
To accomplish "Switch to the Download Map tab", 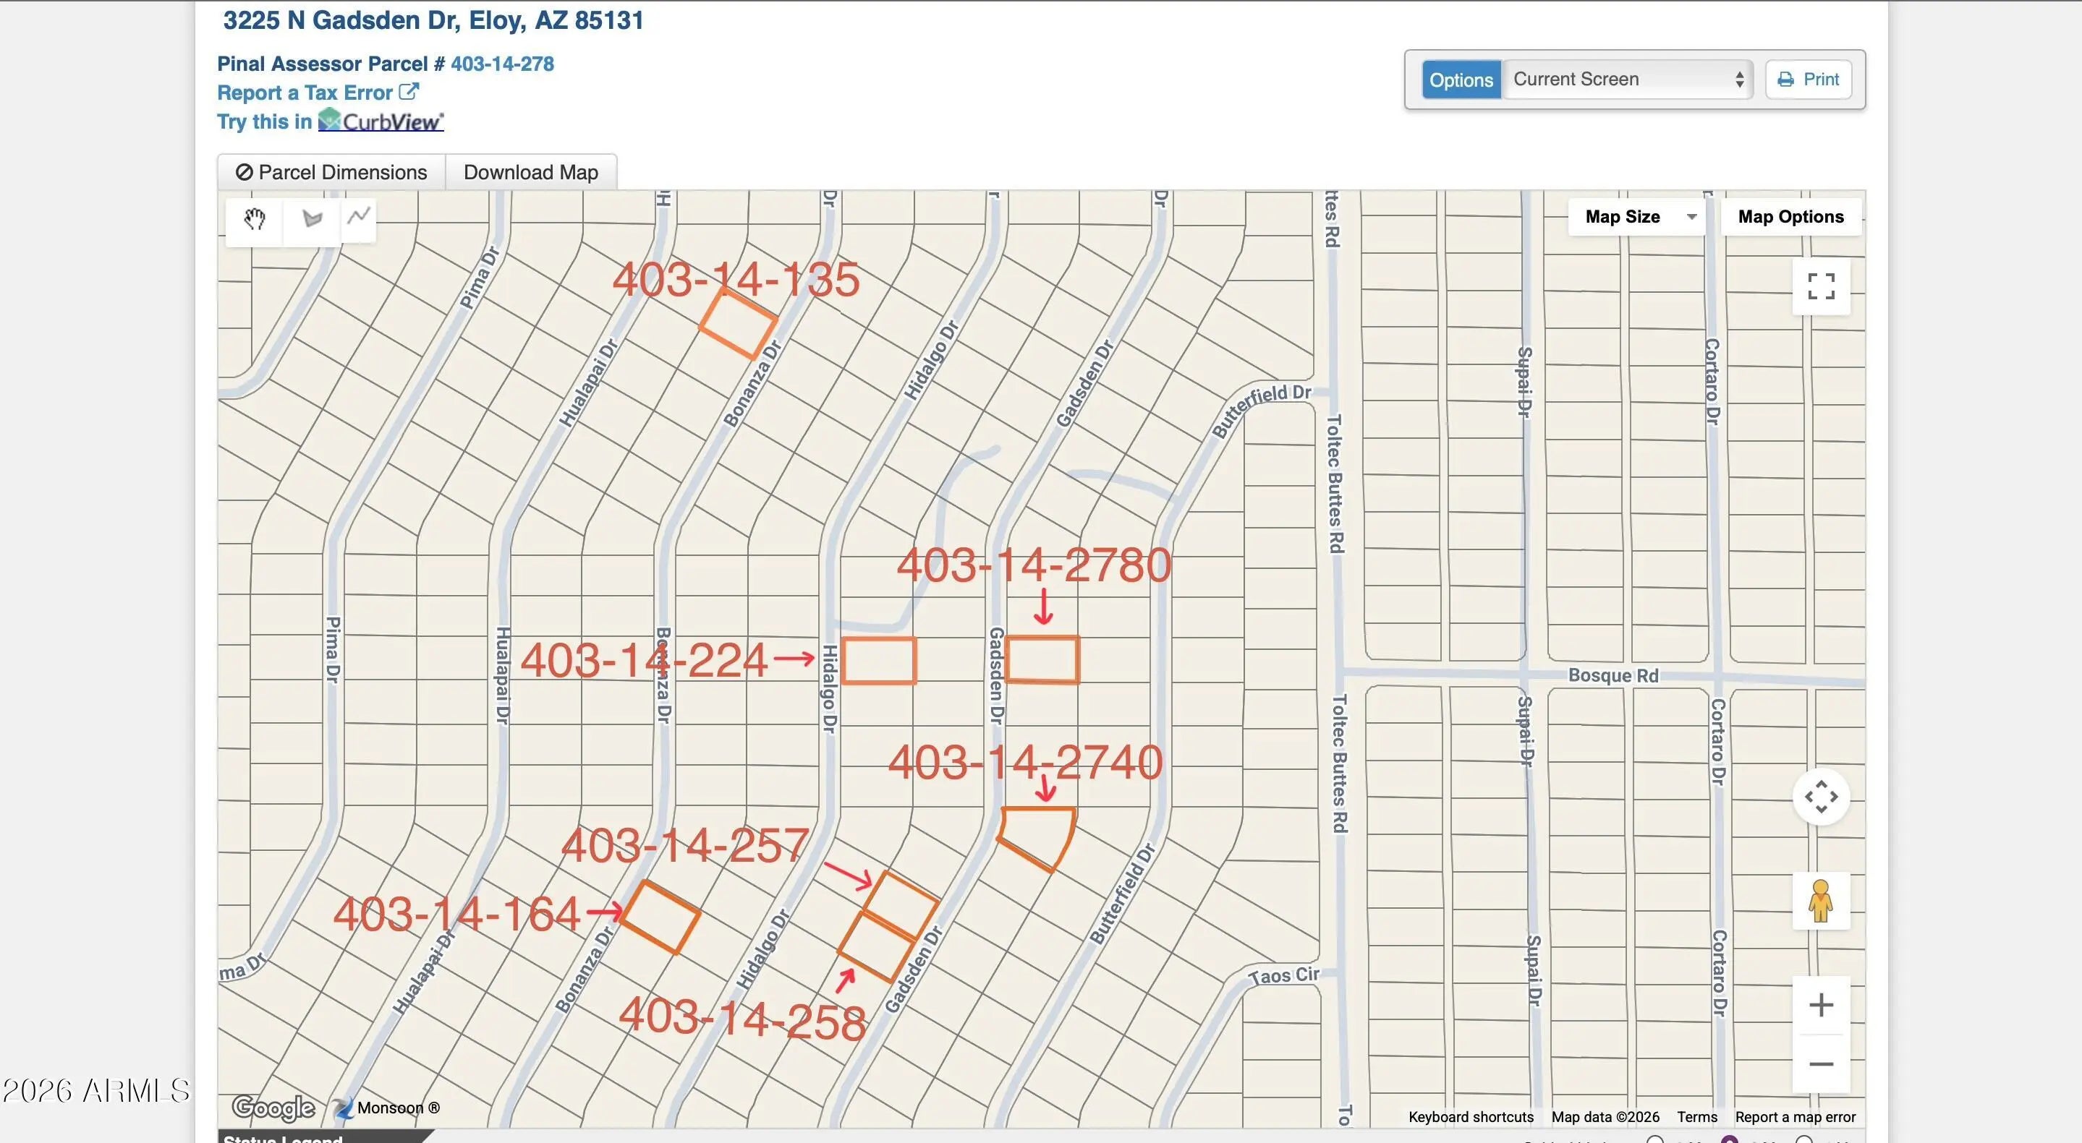I will [530, 172].
